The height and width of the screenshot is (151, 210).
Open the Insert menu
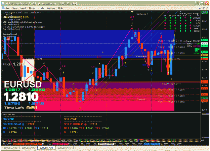pos(23,8)
